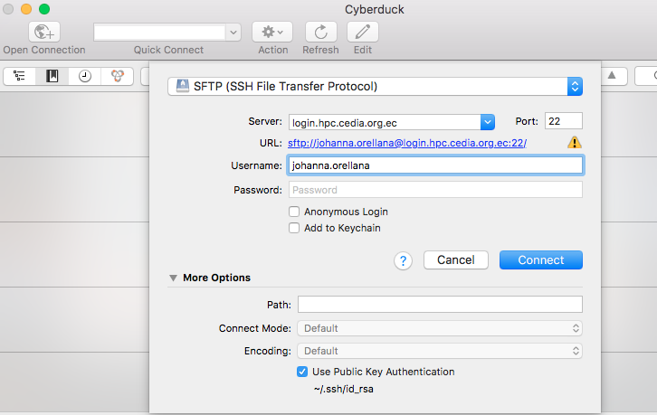Switch to the Bookmarks view icon
This screenshot has height=415, width=657.
pos(52,76)
